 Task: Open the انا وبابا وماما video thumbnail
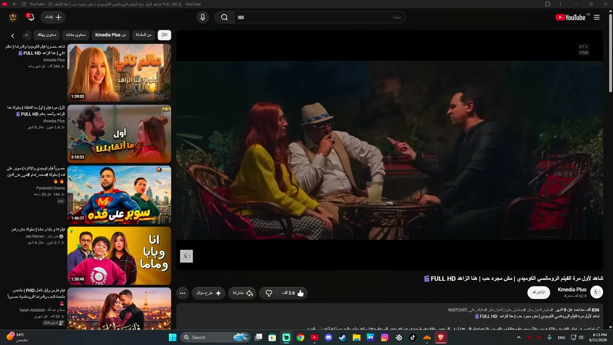coord(119,255)
